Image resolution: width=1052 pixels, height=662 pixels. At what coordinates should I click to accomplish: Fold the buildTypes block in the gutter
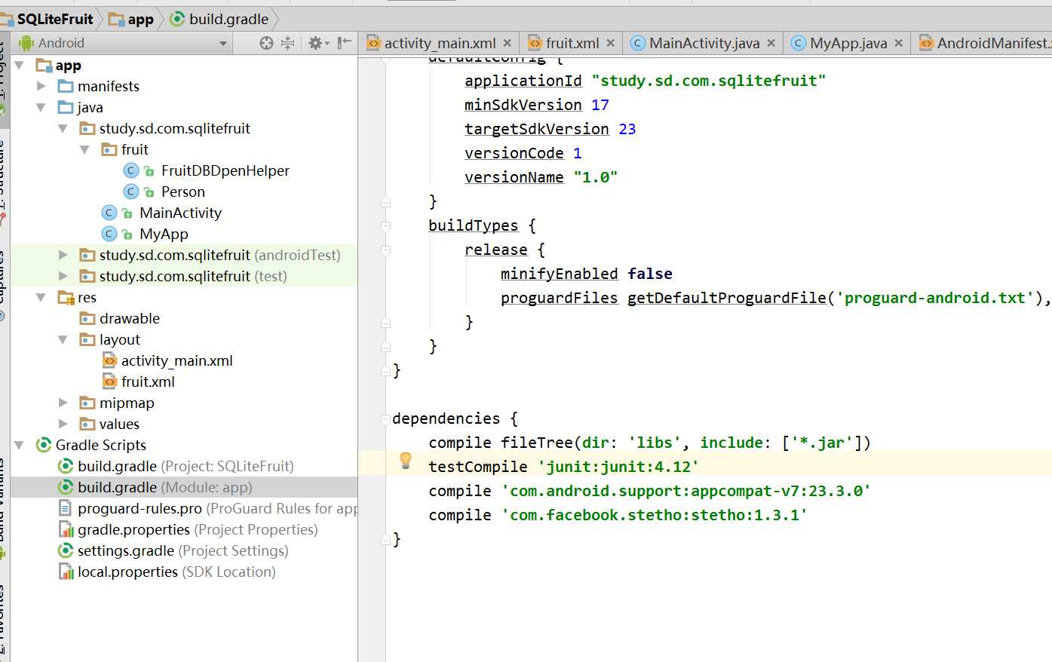click(x=386, y=226)
